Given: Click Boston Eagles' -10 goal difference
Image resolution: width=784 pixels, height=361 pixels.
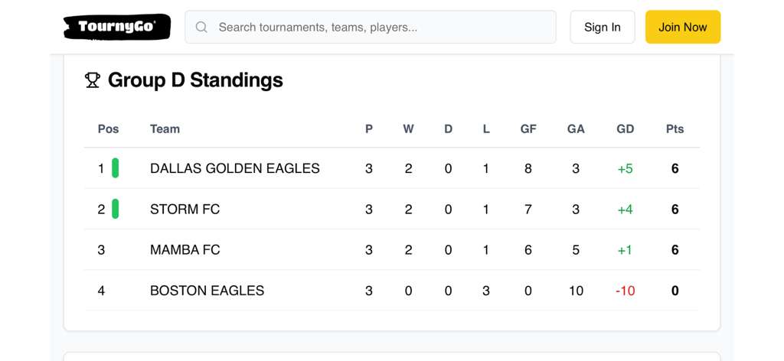Looking at the screenshot, I should tap(625, 291).
